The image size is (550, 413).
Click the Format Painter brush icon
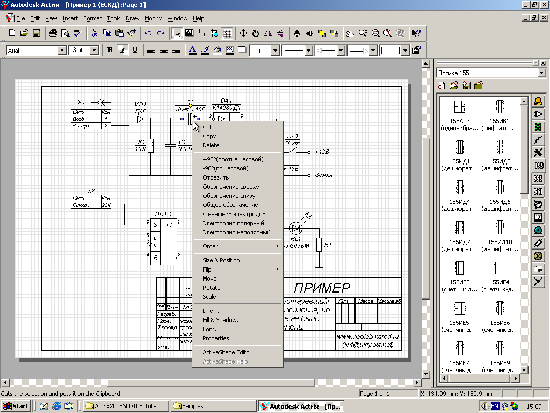(x=132, y=33)
